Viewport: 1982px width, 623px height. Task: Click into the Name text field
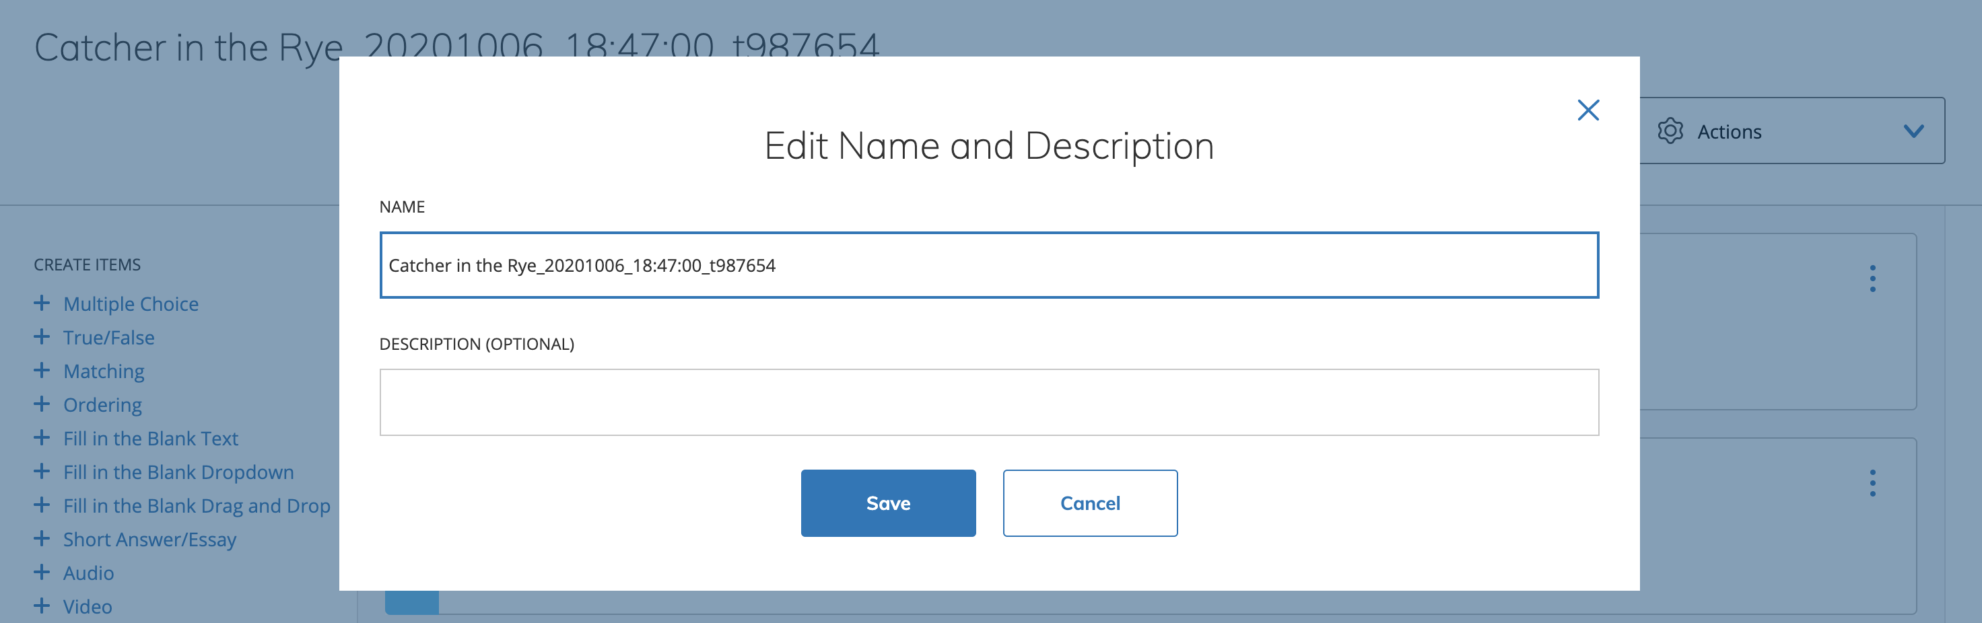coord(988,265)
